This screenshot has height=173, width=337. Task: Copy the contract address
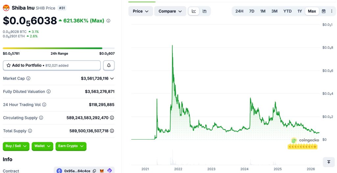coord(94,171)
